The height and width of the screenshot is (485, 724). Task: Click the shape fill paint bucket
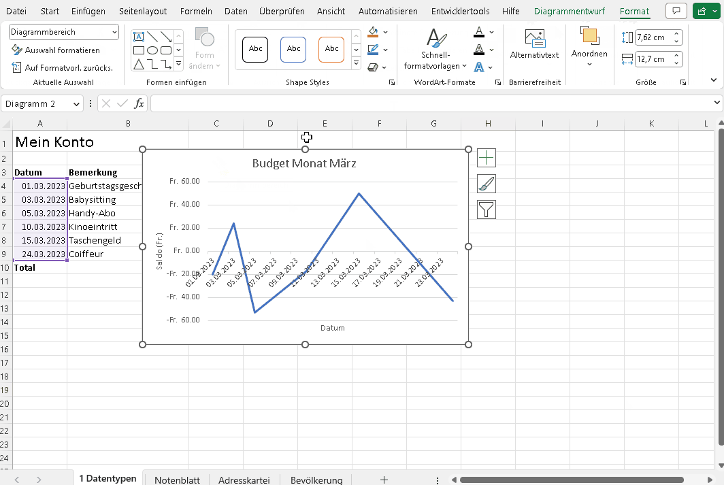pyautogui.click(x=373, y=32)
